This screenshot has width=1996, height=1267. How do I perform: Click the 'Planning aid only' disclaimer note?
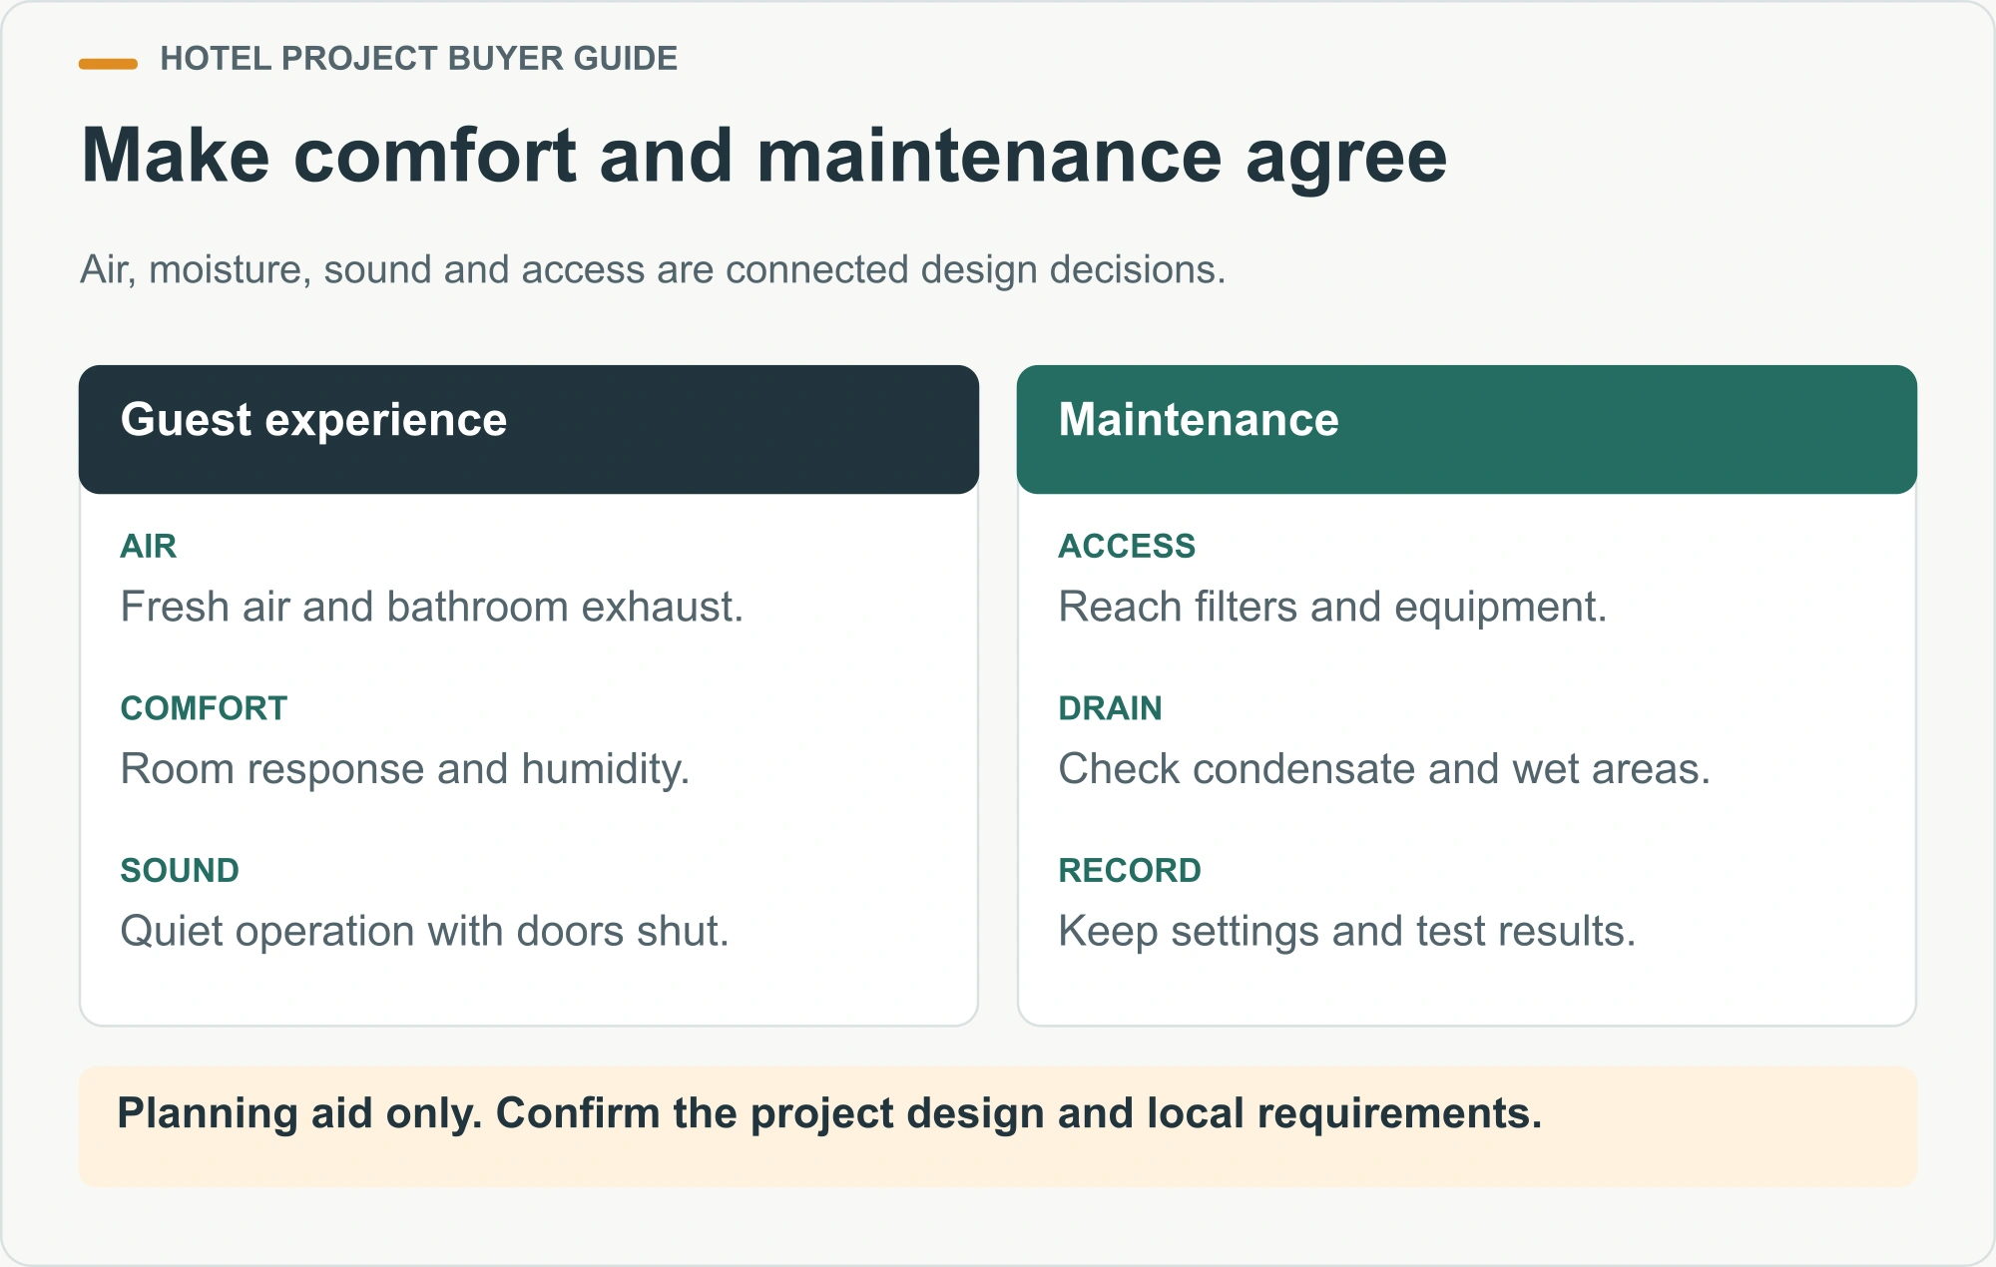click(998, 1126)
